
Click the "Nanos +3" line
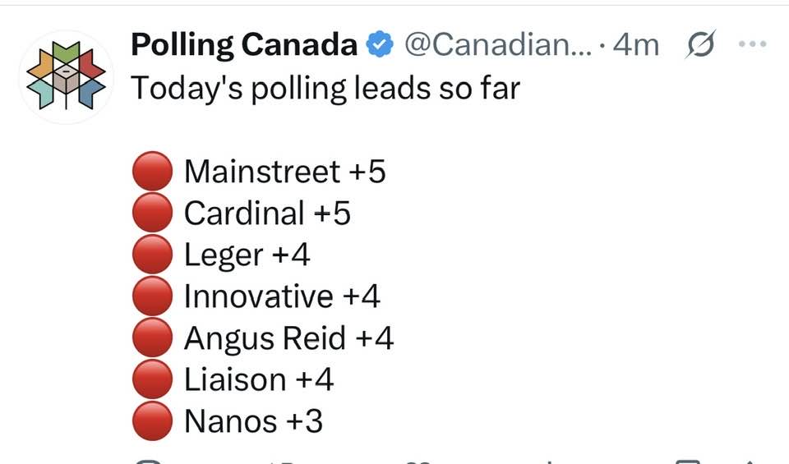click(x=253, y=421)
